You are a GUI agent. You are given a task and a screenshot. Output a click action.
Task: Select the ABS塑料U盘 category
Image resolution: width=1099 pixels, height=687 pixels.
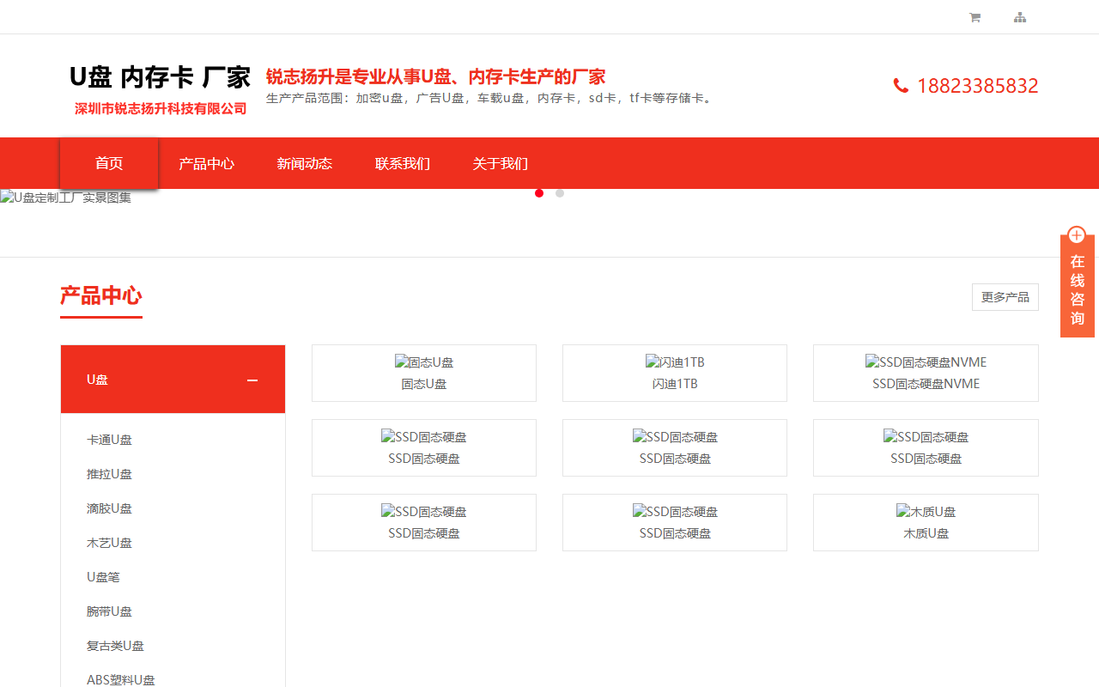(121, 680)
